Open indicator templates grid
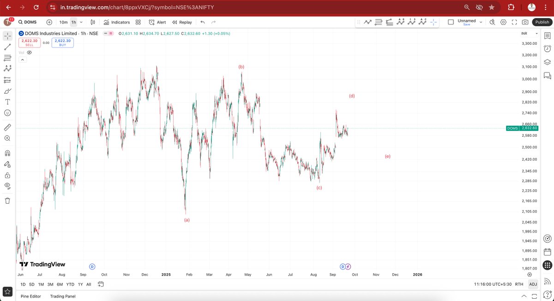The height and width of the screenshot is (301, 554). point(138,22)
